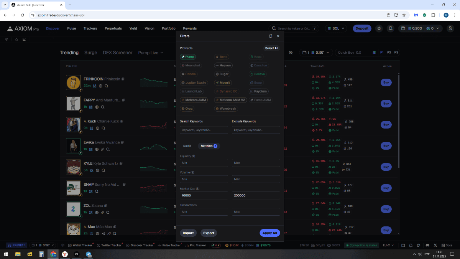
Task: Reset filters with the refresh icon
Action: [x=270, y=36]
